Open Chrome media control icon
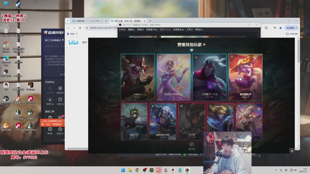The height and width of the screenshot is (174, 310). point(275,28)
